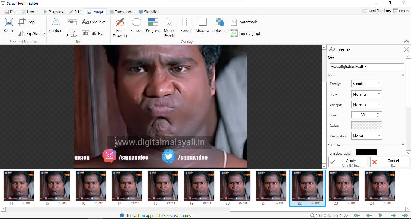Viewport: 411px width, 219px height.
Task: Go to the previous frame
Action: point(369,215)
